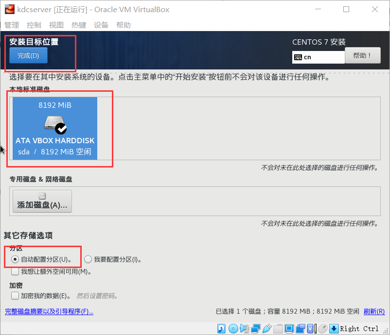The width and height of the screenshot is (390, 335).
Task: Click the 刷新(R) refresh link
Action: 374,311
